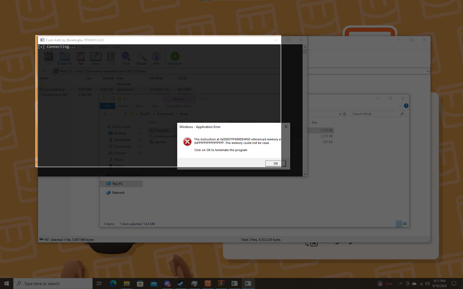Click the Explorer Back arrow
463x289 pixels.
coord(105,114)
